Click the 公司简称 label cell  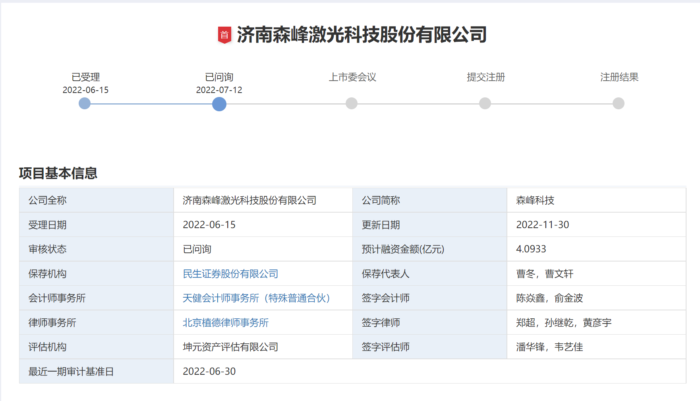pos(430,200)
